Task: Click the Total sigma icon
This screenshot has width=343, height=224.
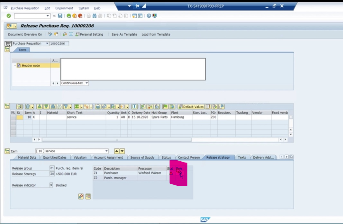Action: point(77,107)
